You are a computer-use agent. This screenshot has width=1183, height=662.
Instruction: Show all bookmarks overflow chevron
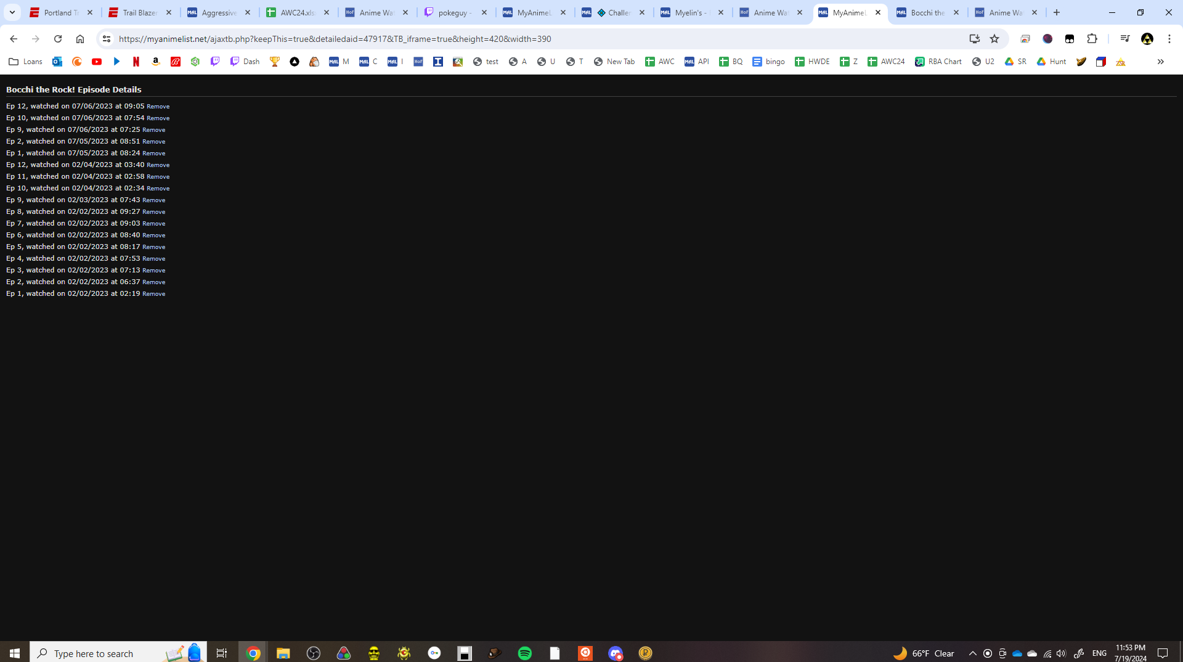pos(1160,62)
